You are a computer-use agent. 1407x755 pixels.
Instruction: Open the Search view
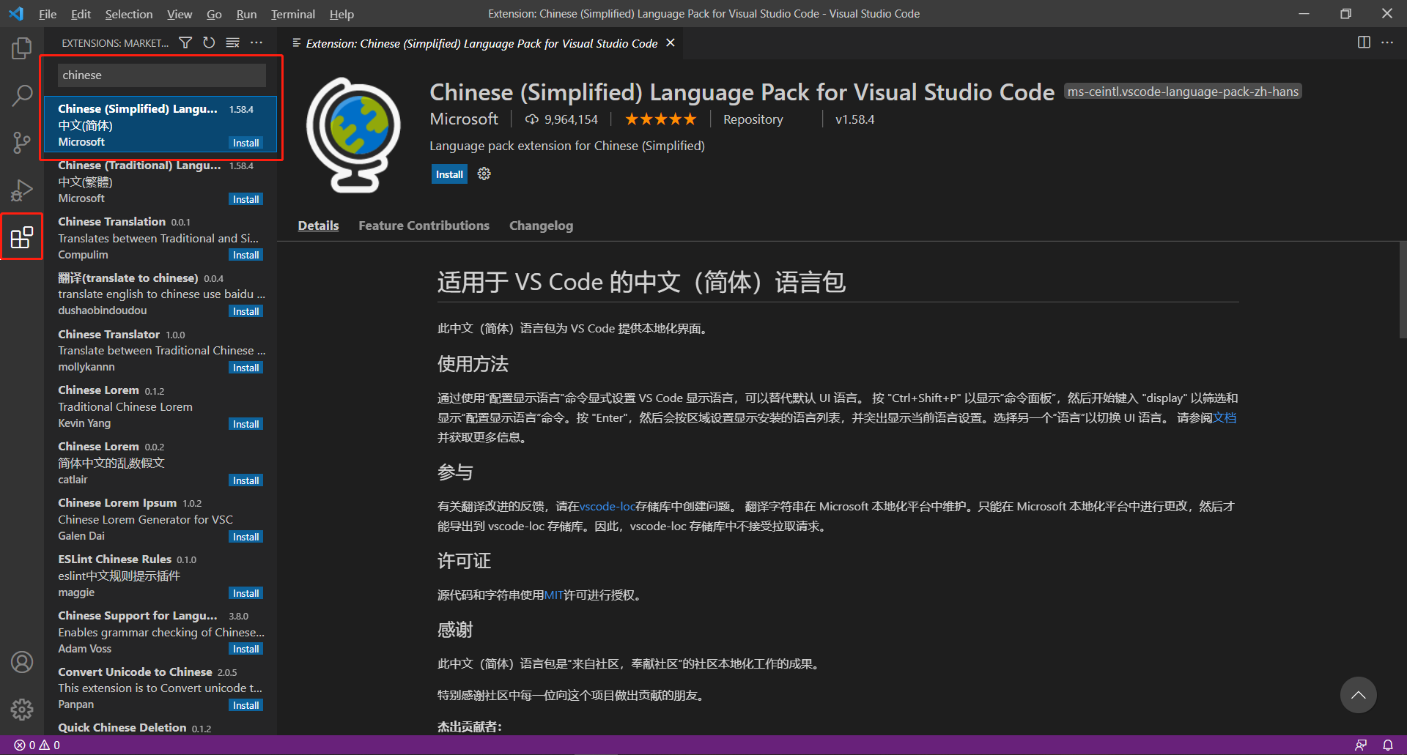21,95
